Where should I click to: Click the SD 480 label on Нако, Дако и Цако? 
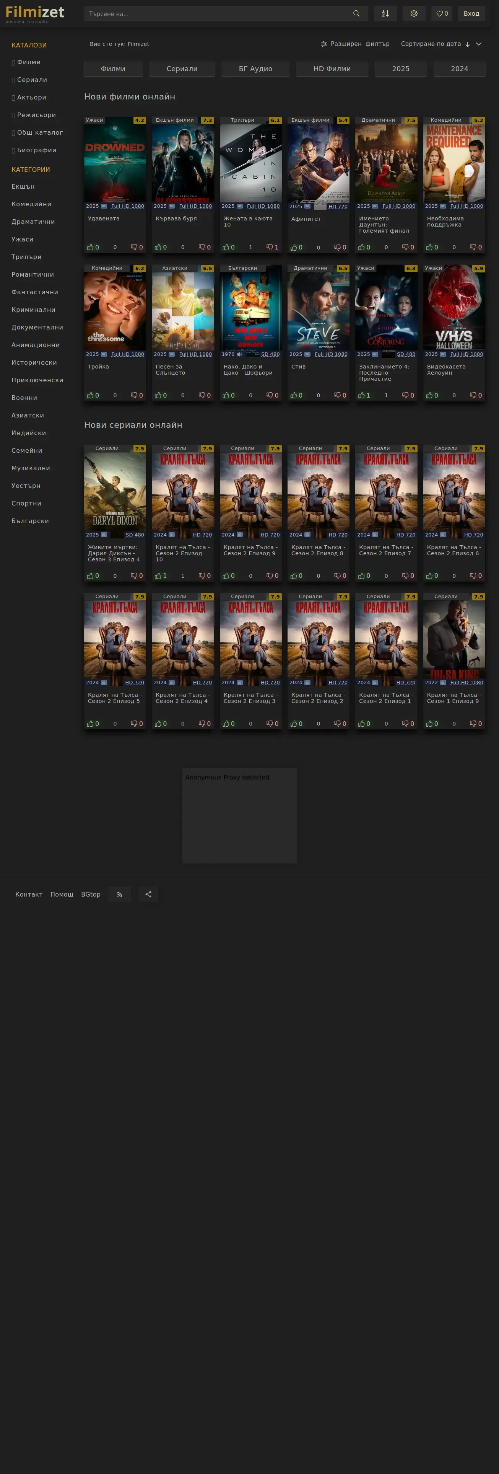pos(270,354)
